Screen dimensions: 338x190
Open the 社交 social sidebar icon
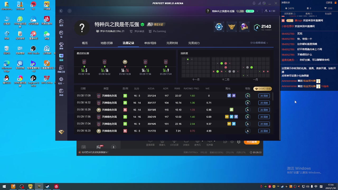tap(61, 80)
